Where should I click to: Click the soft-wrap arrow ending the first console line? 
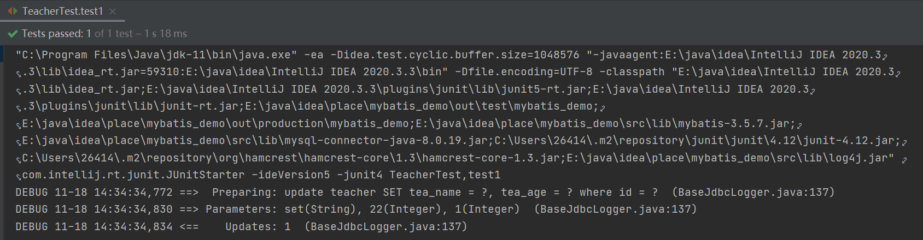click(885, 56)
